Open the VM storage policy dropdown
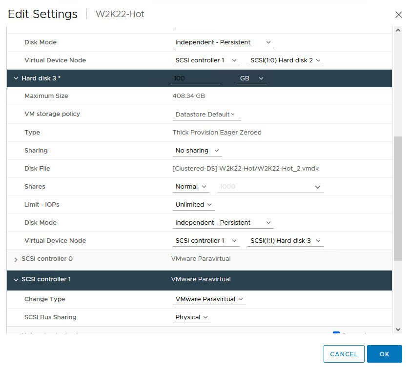Viewport: 410px width, 368px height. coord(206,115)
